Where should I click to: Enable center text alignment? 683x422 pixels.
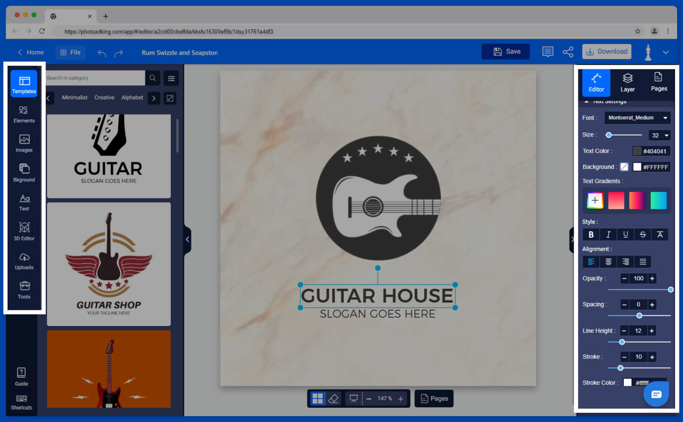[608, 262]
